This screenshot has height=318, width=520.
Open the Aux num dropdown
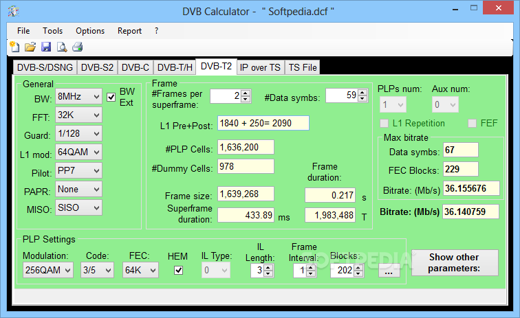point(446,104)
